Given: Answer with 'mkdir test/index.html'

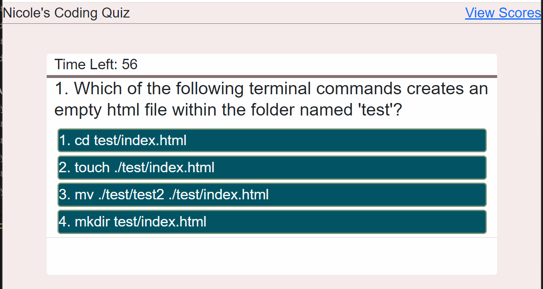Looking at the screenshot, I should point(272,222).
